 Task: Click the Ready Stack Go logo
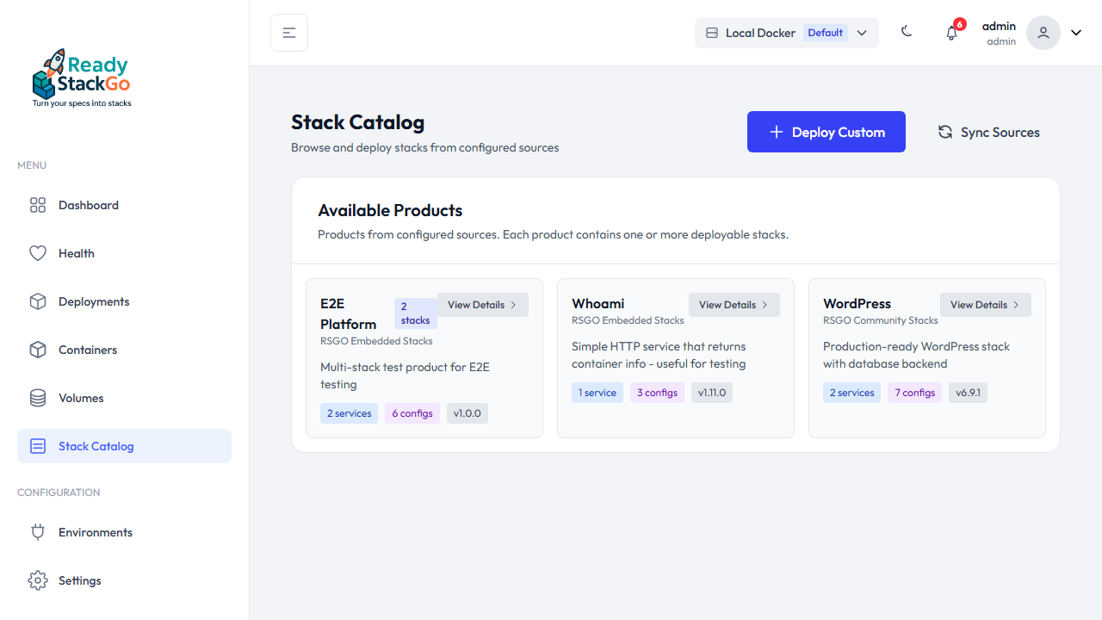81,77
